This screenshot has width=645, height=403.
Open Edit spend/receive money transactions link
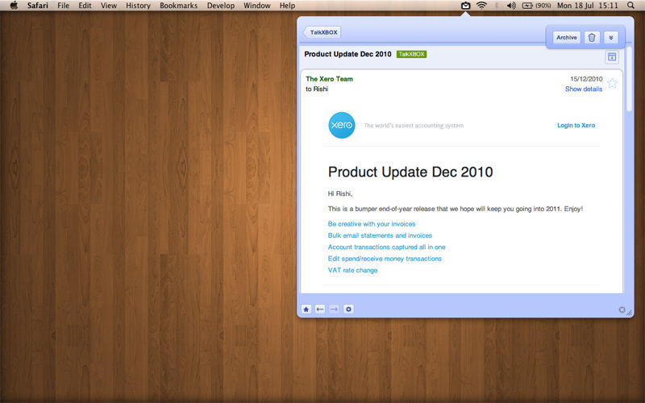[x=385, y=258]
